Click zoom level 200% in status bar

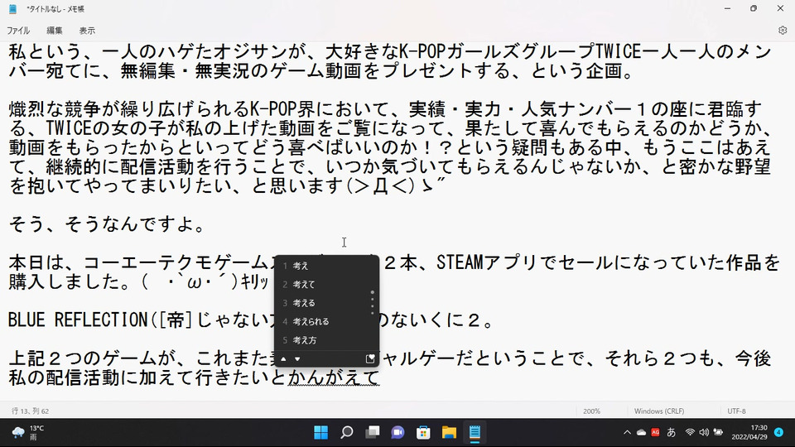[x=591, y=411]
